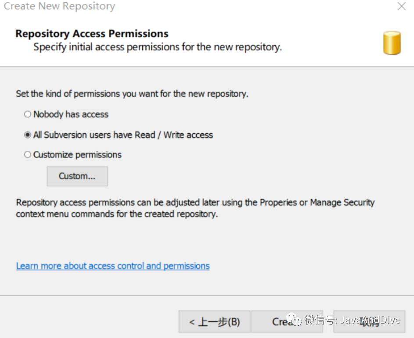This screenshot has width=414, height=338.
Task: Open Learn more about access control link
Action: (113, 266)
